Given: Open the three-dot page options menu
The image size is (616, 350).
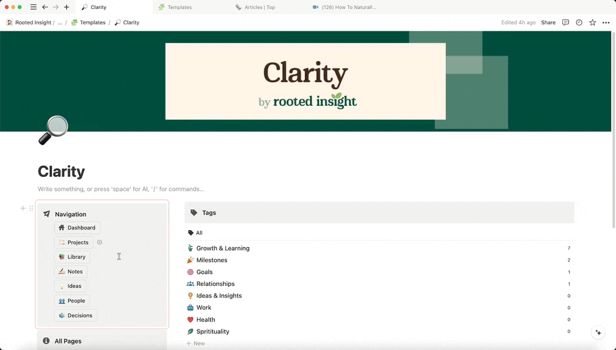Looking at the screenshot, I should point(606,22).
